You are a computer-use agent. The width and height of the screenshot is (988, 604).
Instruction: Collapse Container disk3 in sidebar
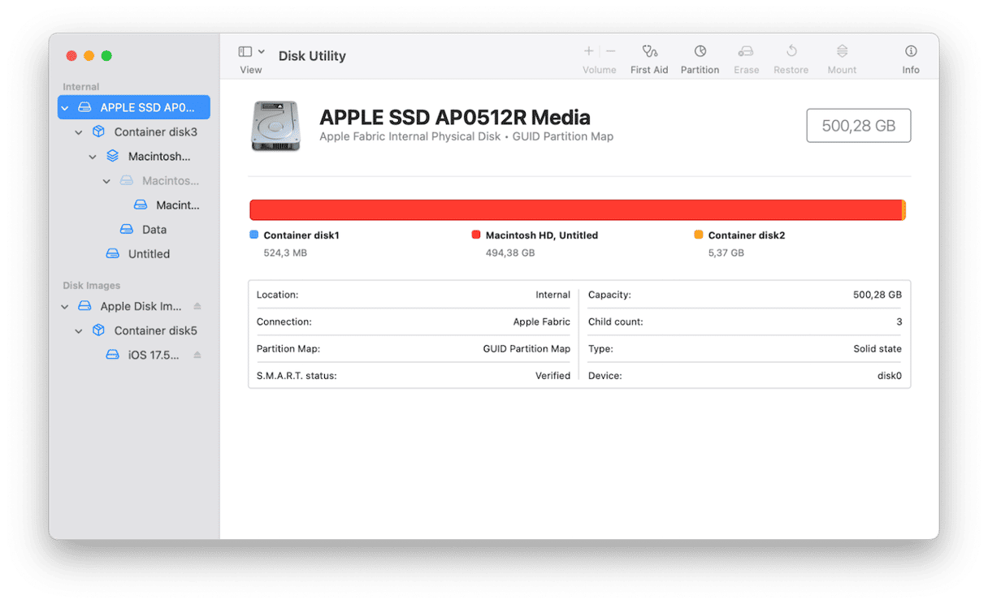pyautogui.click(x=79, y=132)
